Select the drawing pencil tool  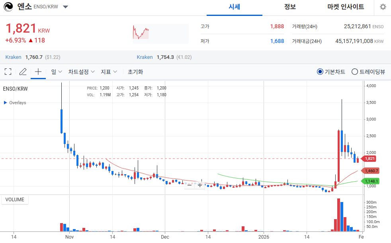(x=23, y=72)
